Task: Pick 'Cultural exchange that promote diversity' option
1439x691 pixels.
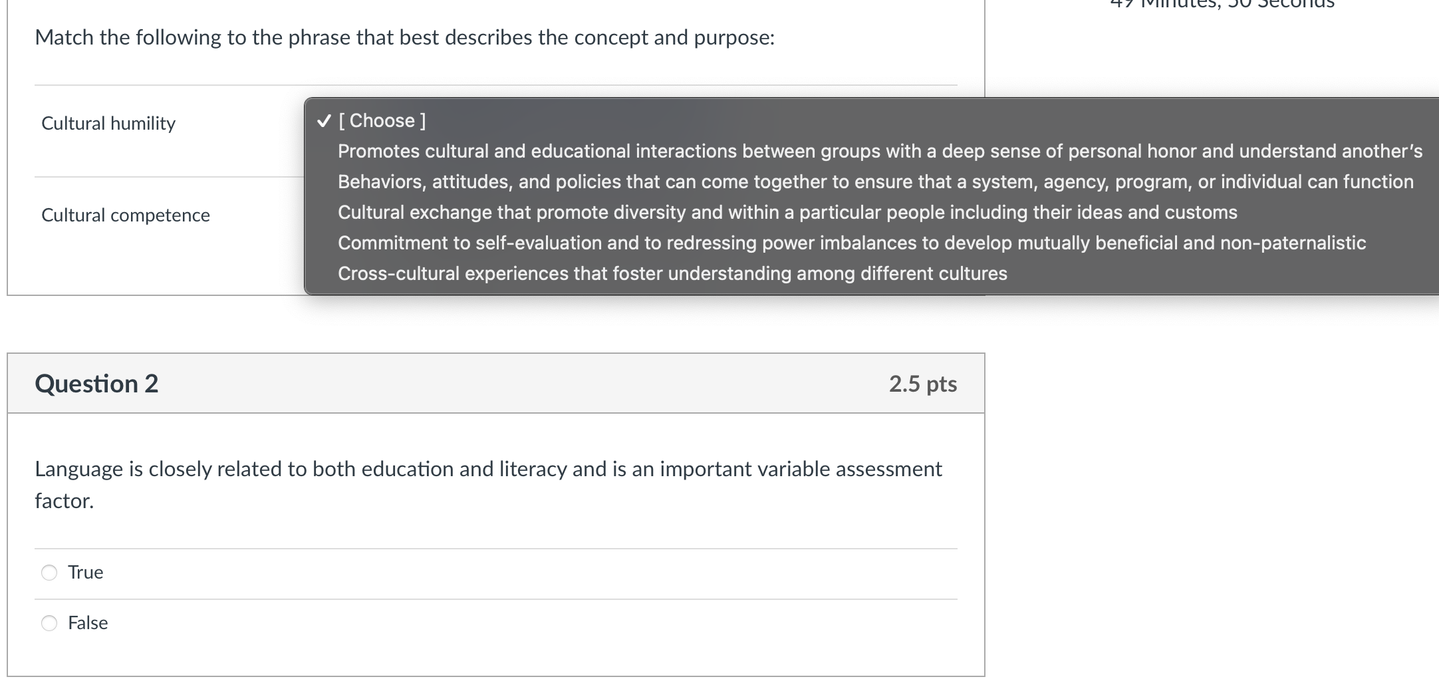Action: pyautogui.click(x=787, y=213)
